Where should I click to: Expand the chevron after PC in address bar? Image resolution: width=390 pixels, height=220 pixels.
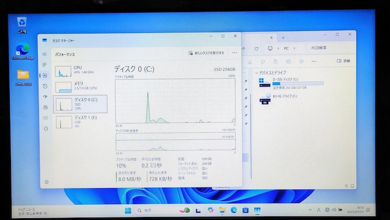click(x=294, y=48)
